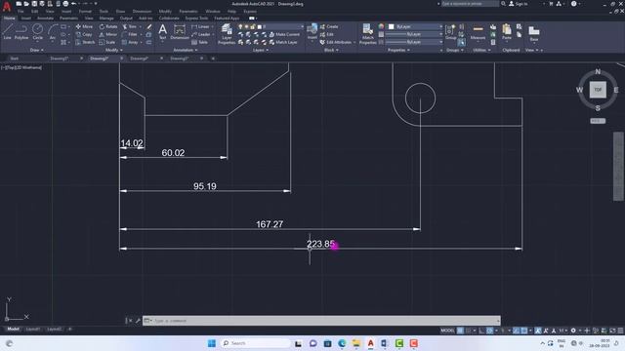Screen dimensions: 625x351
Task: Activate the Array command
Action: (130, 42)
